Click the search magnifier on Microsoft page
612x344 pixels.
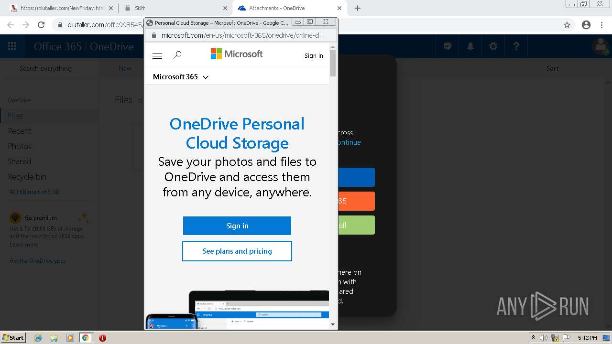pos(177,55)
